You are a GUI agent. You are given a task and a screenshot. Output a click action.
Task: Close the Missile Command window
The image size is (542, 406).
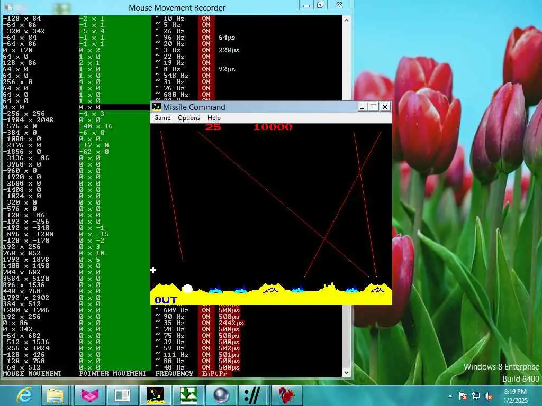coord(385,107)
